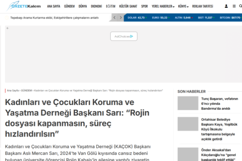Open the hamburger menu icon
Image resolution: width=242 pixels, height=161 pixels.
(234, 6)
